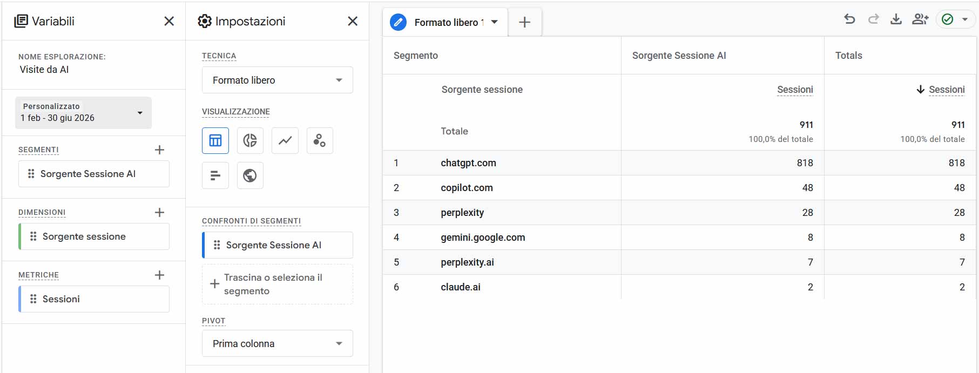Add a new dimension with plus icon
The height and width of the screenshot is (373, 979).
(159, 212)
